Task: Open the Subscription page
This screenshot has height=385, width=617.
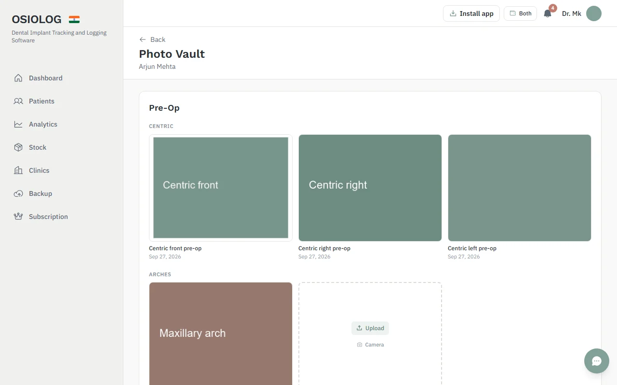Action: click(x=61, y=217)
